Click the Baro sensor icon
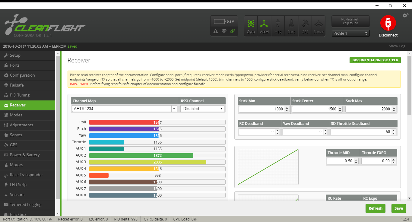412x222 pixels. [x=291, y=26]
